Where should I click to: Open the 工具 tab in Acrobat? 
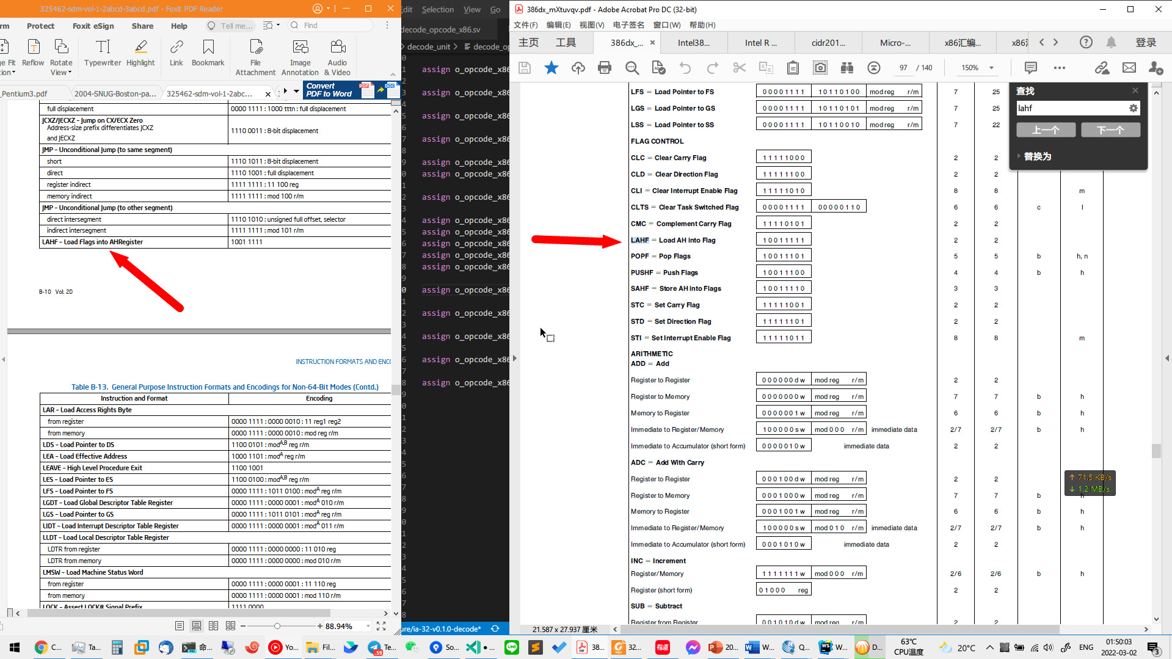(566, 42)
